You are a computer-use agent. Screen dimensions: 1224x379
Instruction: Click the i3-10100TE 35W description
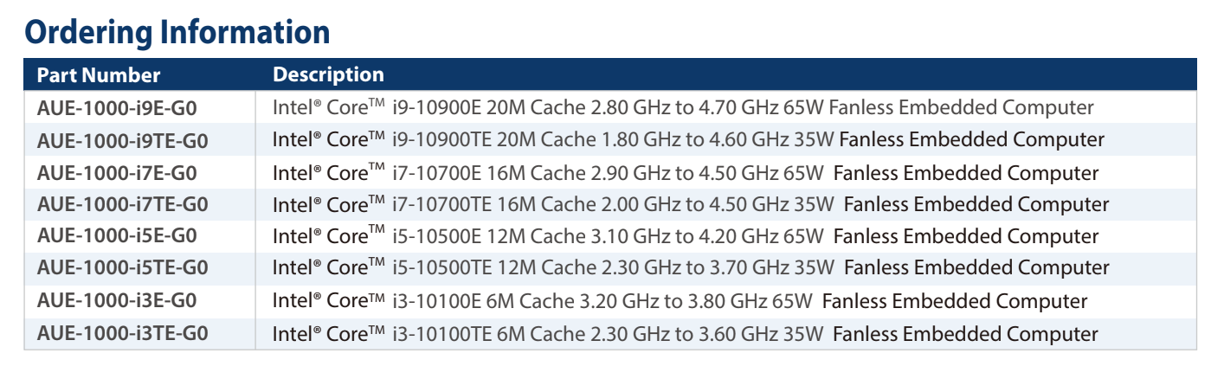[686, 333]
